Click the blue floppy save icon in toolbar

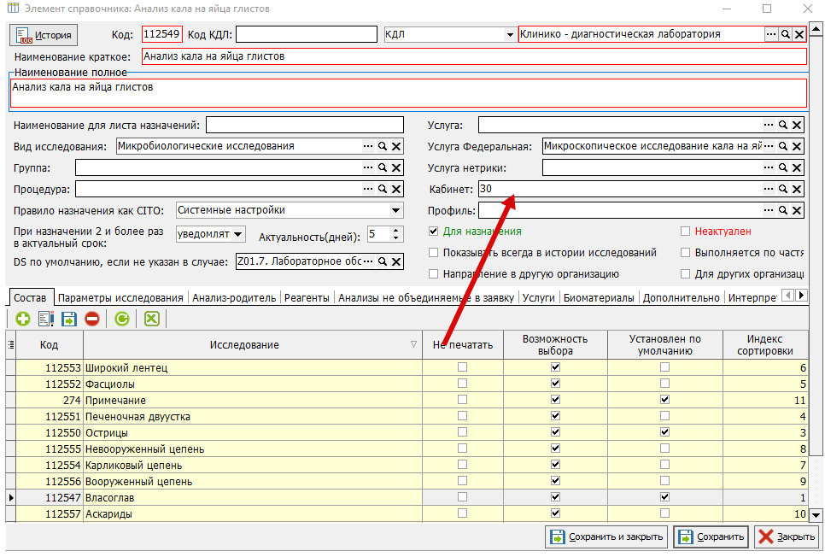pyautogui.click(x=69, y=319)
